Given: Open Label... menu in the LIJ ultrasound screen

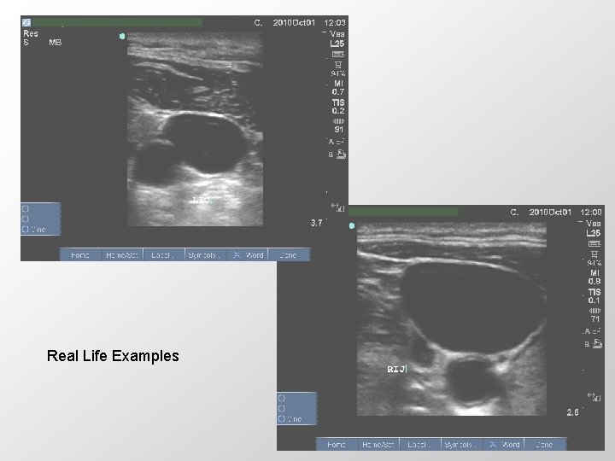Looking at the screenshot, I should pyautogui.click(x=163, y=254).
